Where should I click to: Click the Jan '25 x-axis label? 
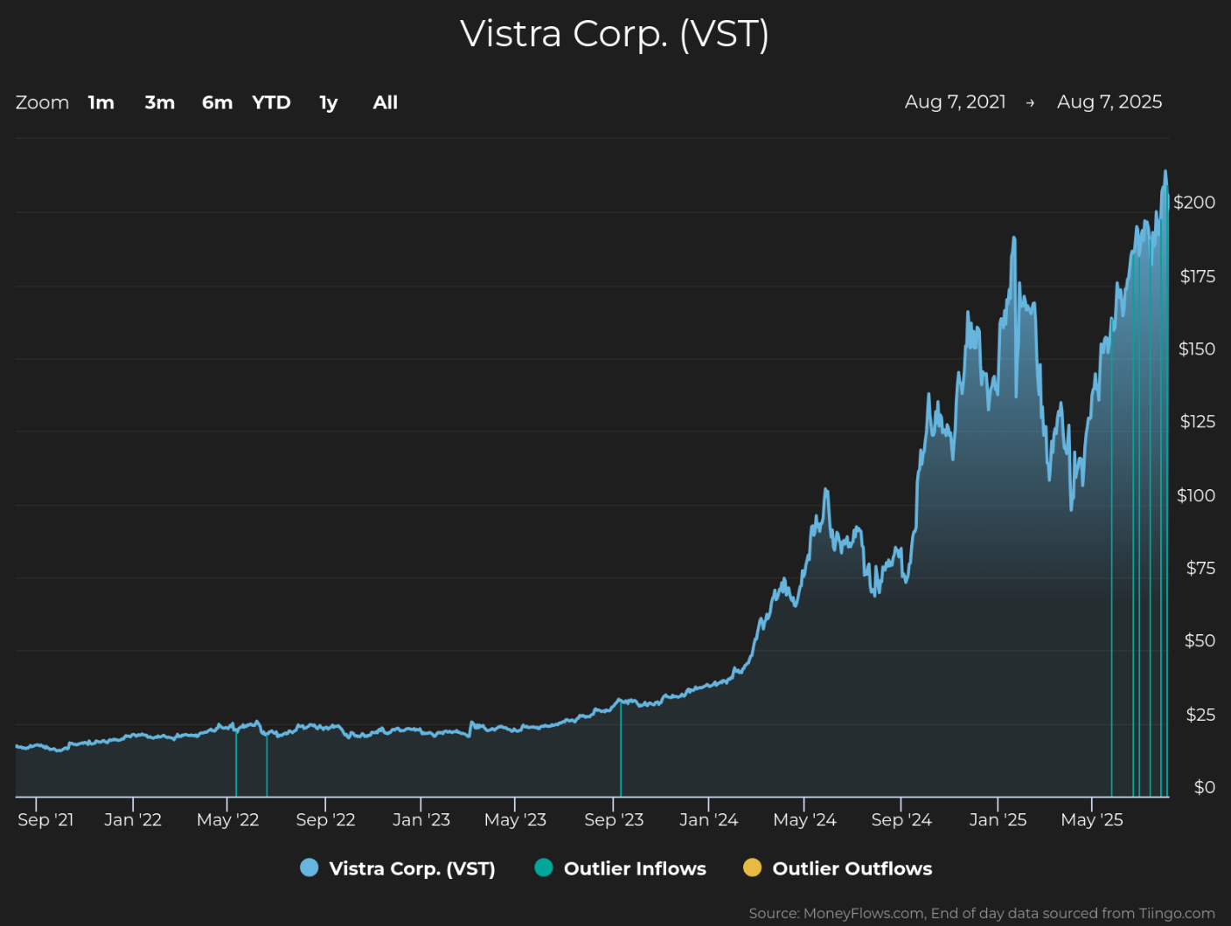tap(998, 820)
